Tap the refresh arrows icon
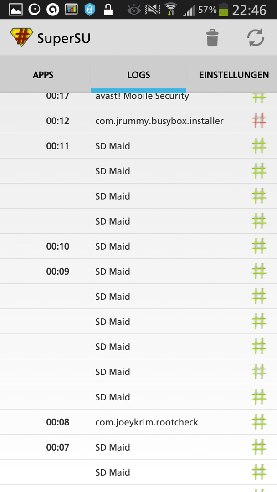Viewport: 277px width, 492px height. point(256,38)
